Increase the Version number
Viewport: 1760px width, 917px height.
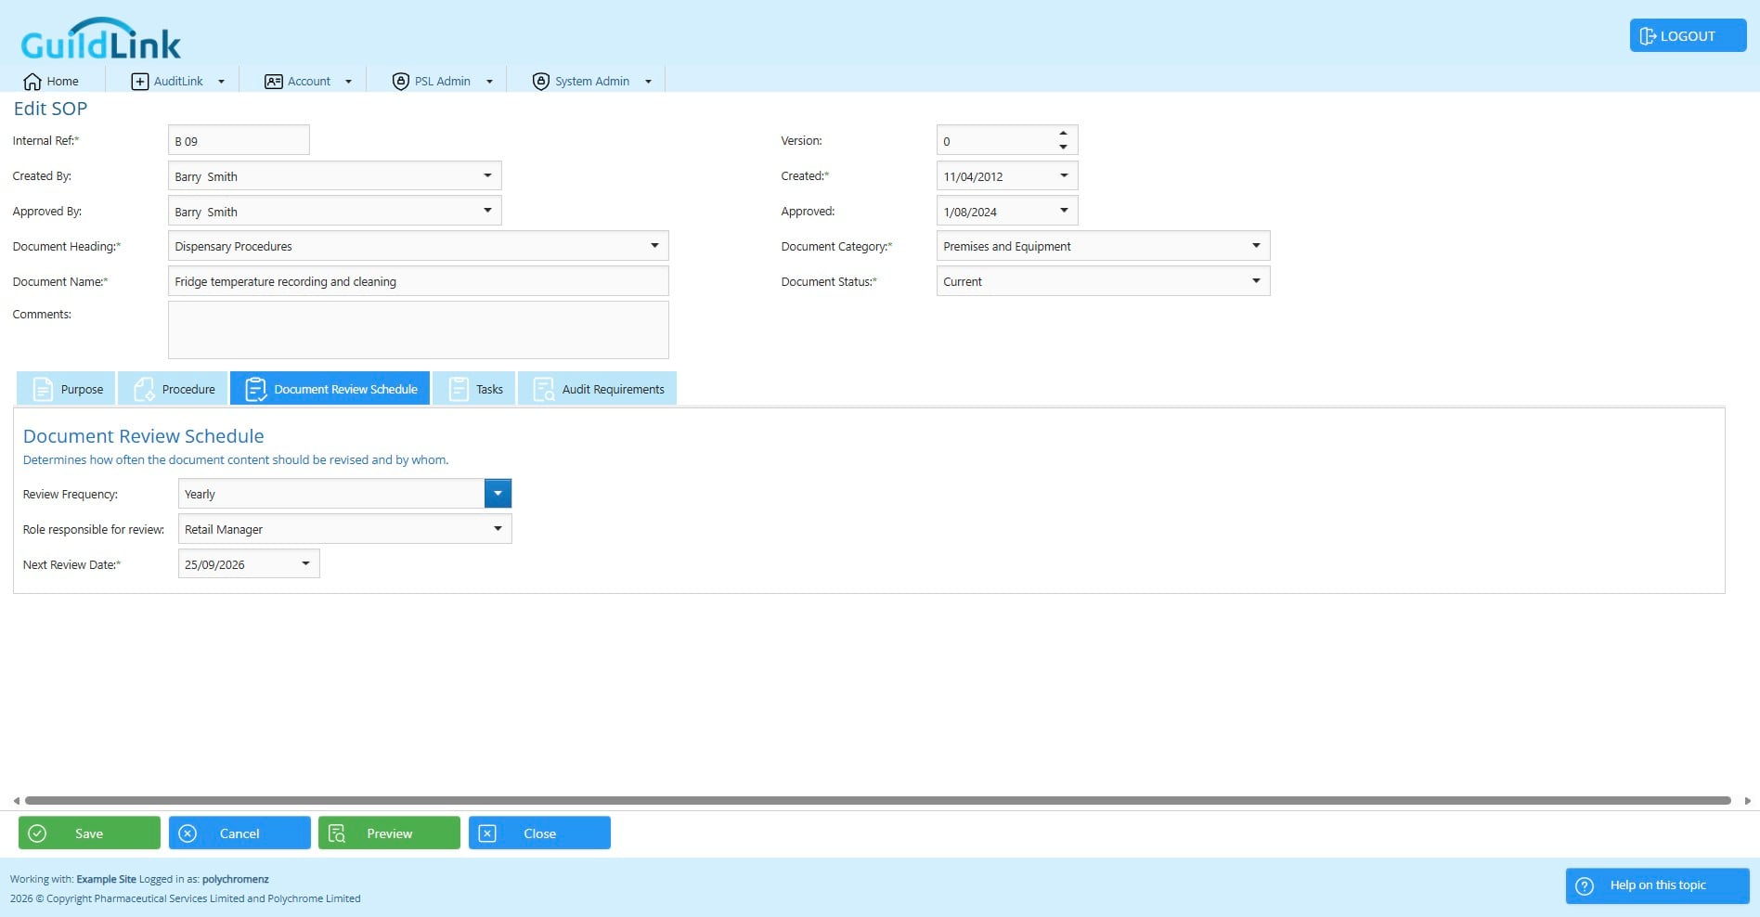[x=1063, y=133]
